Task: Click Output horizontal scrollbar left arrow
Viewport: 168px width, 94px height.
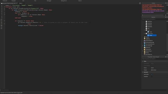Action: click(143, 15)
